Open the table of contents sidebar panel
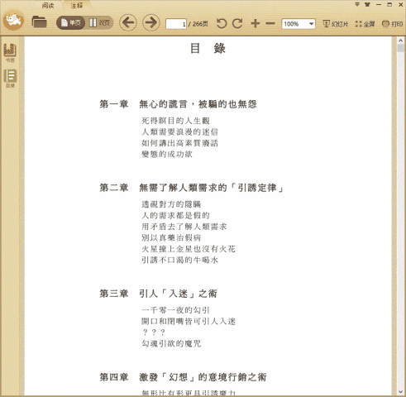 tap(10, 79)
